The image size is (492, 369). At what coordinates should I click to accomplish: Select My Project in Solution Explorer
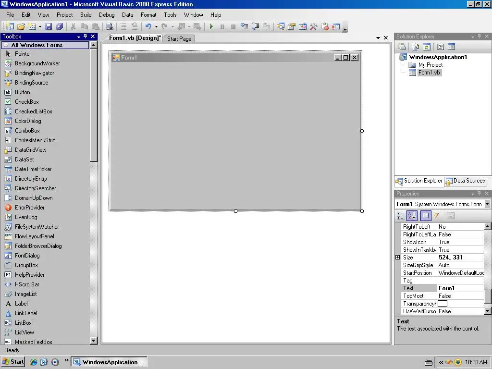(430, 65)
